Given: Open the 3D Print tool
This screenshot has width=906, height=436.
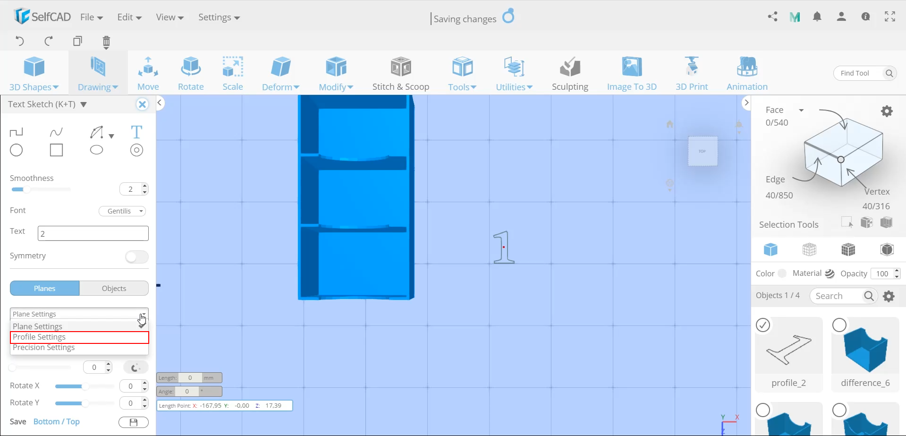Looking at the screenshot, I should pyautogui.click(x=692, y=73).
